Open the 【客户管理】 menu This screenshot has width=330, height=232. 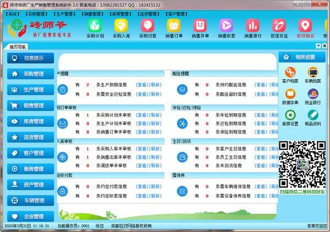click(177, 13)
